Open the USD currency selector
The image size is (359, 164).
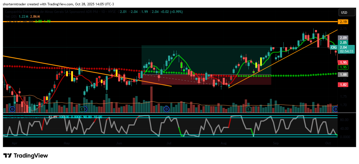344,13
